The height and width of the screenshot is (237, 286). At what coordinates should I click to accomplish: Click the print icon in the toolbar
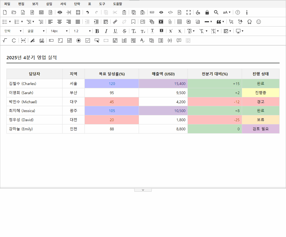tap(60, 12)
